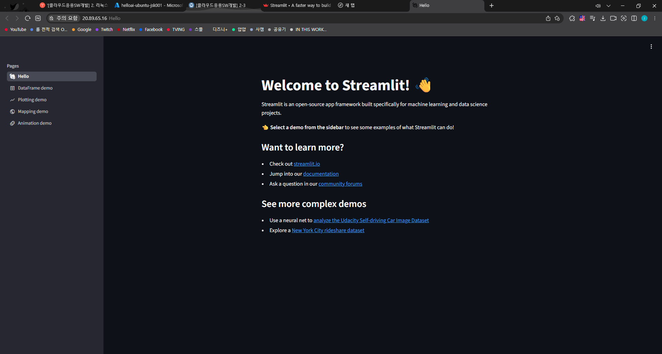
Task: Bookmark this page with the star icon
Action: [557, 18]
